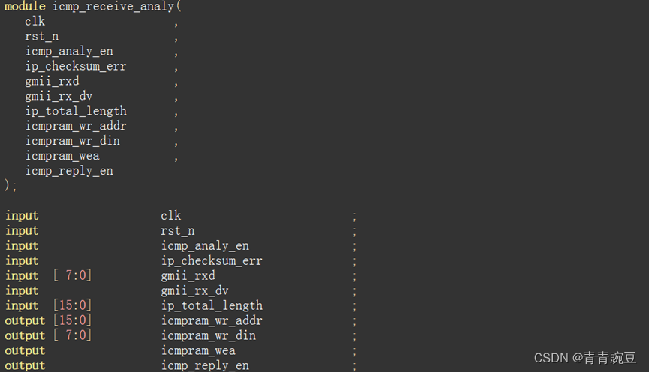The height and width of the screenshot is (372, 649).
Task: Click the input keyword before gmii_rx_dv declaration
Action: pos(22,290)
